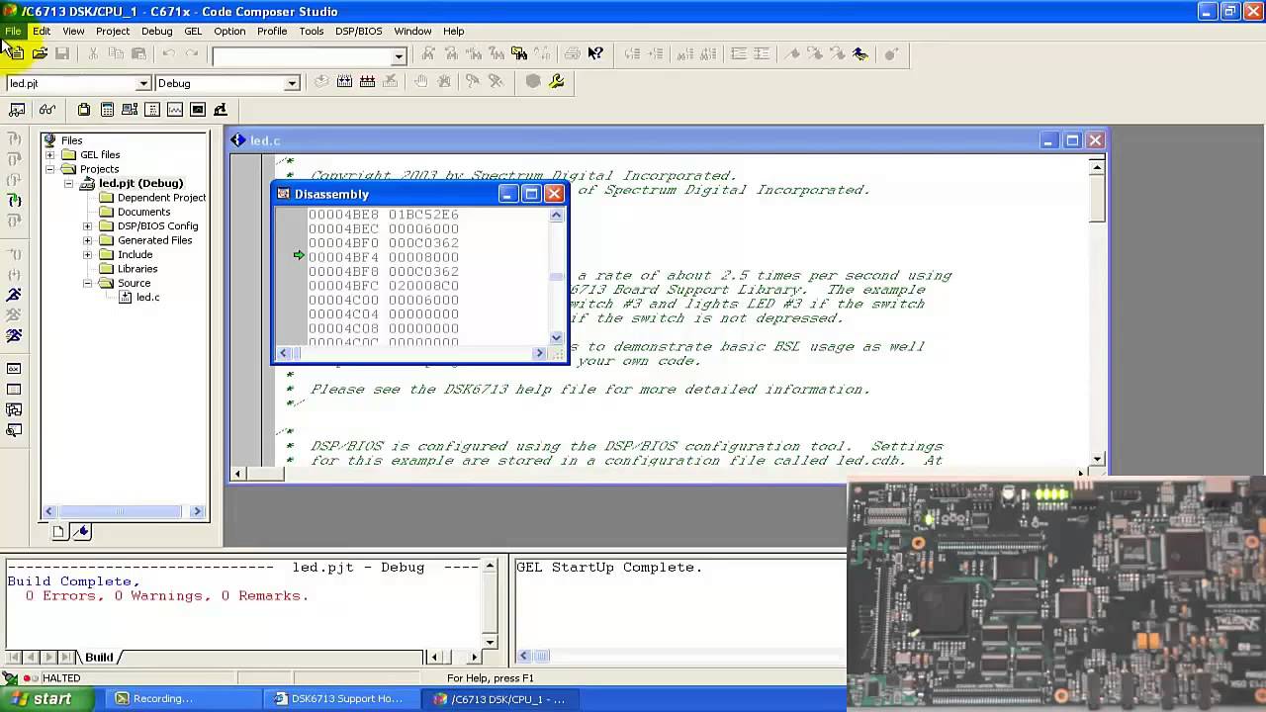
Task: Click the Rebuild All toolbar icon
Action: click(x=367, y=83)
